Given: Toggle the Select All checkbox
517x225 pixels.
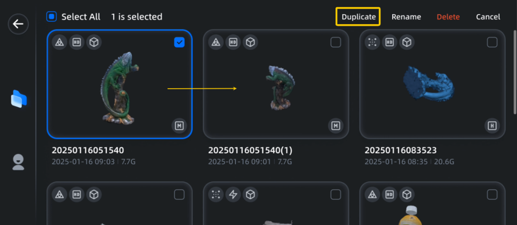Looking at the screenshot, I should (x=51, y=17).
